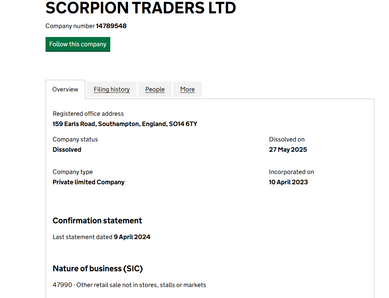Click the registered office address 159 Earls Road
Viewport: 389px width, 298px height.
click(125, 124)
